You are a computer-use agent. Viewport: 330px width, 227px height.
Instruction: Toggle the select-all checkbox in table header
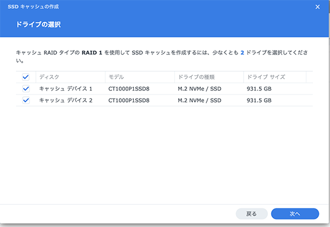(25, 77)
